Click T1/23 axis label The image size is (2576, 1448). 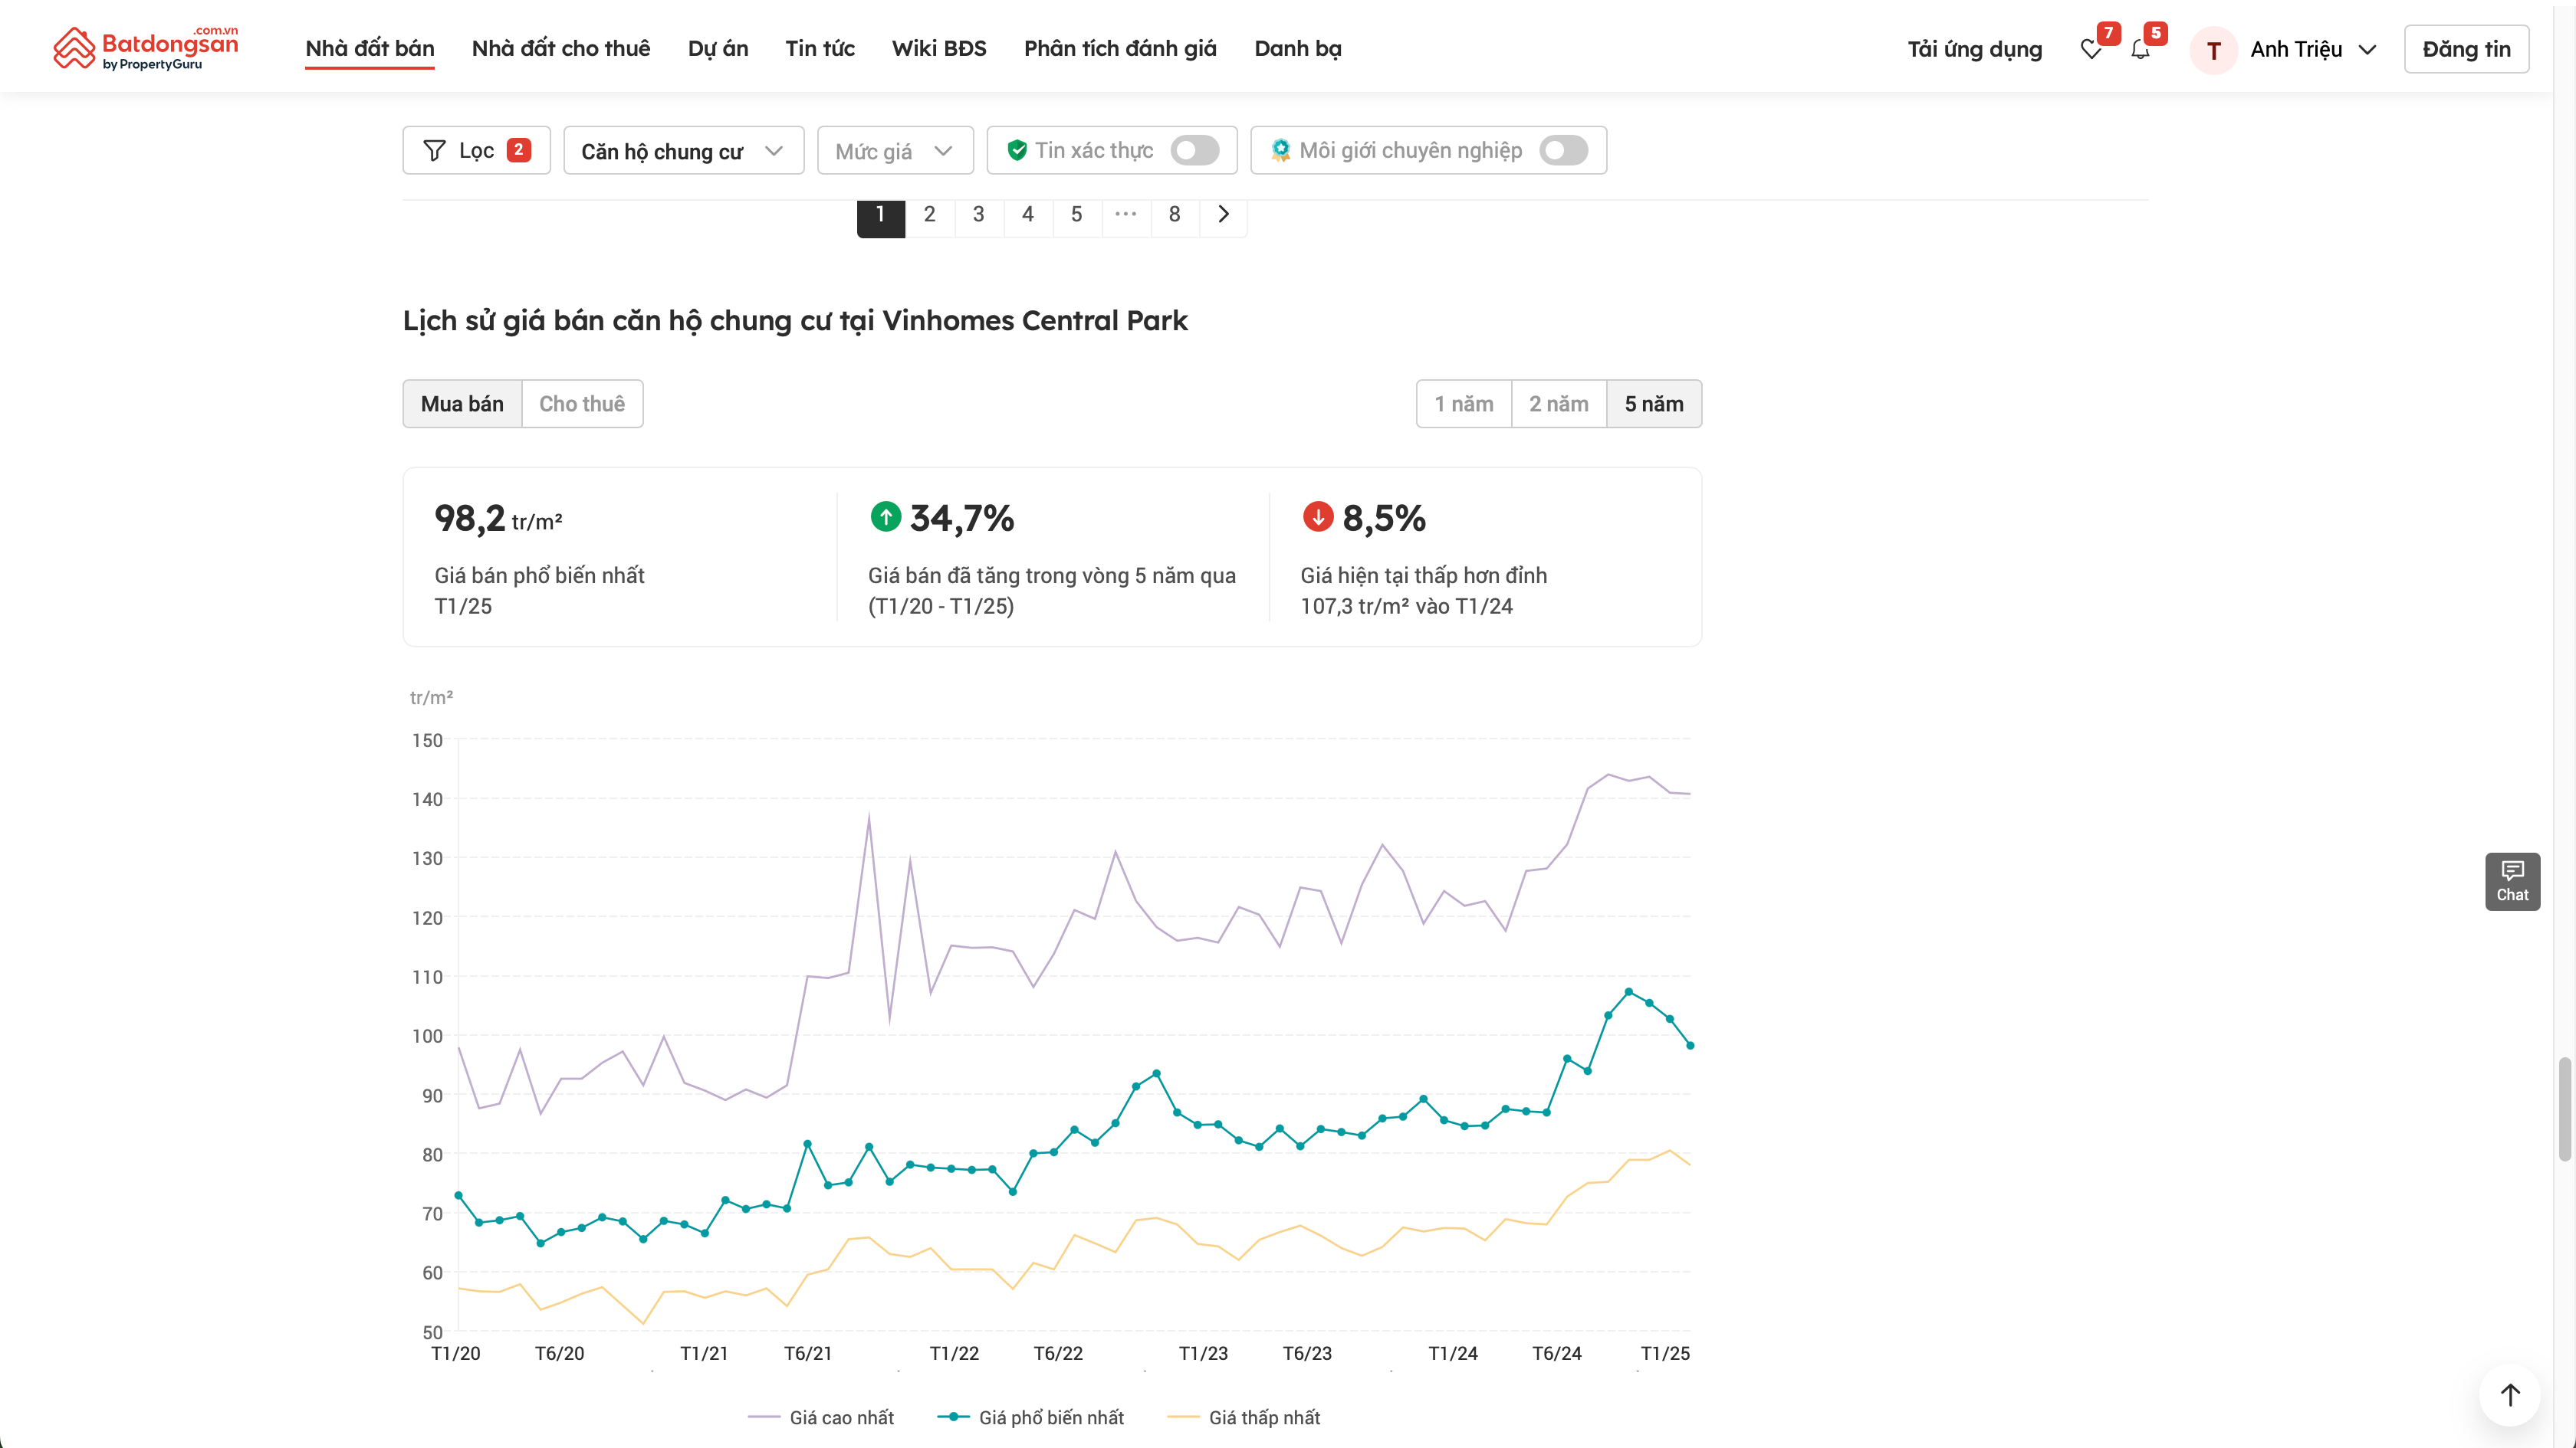pos(1203,1353)
